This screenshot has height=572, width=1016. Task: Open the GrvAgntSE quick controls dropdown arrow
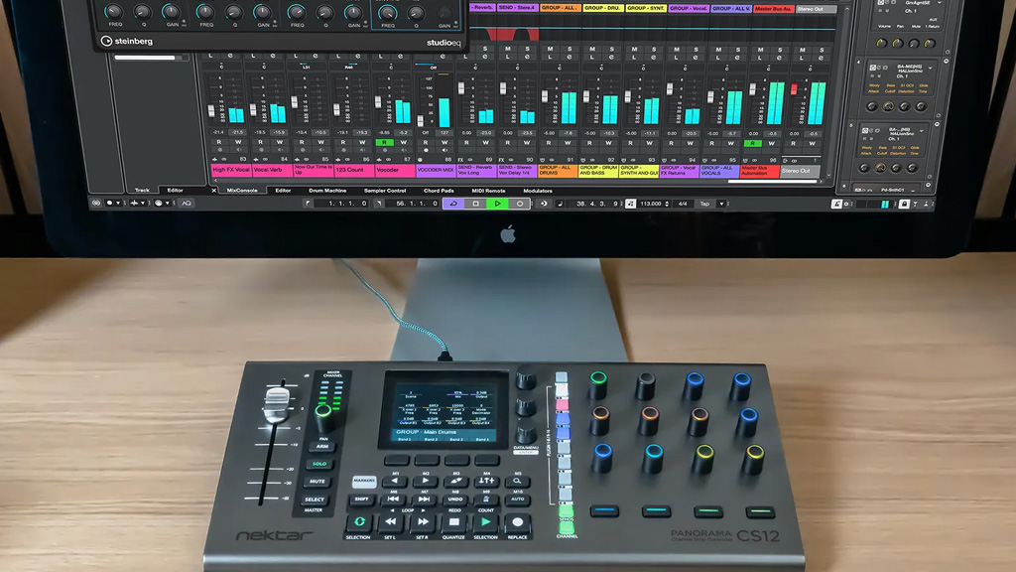pyautogui.click(x=940, y=3)
